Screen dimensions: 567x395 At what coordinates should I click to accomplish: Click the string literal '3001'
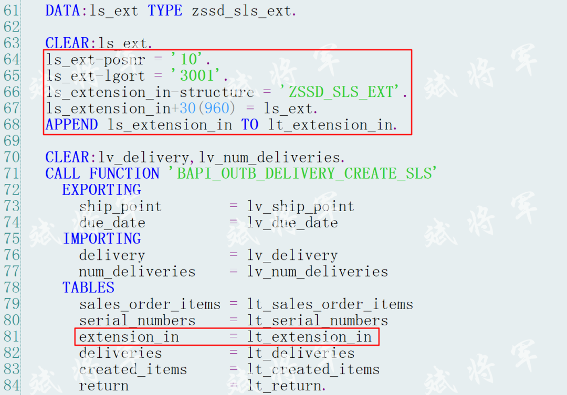click(x=196, y=75)
